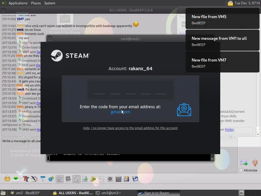261x196 pixels.
Task: Click the terminal window scrollbar down arrow
Action: [x=212, y=159]
